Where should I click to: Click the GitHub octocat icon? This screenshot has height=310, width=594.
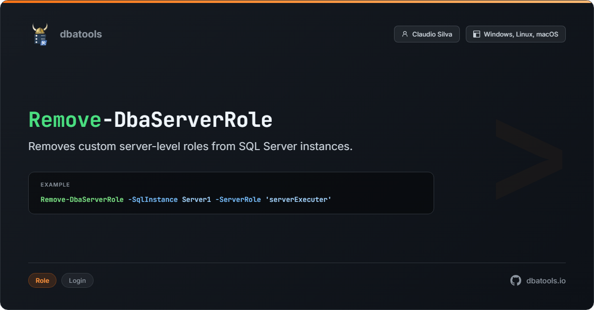(x=516, y=280)
